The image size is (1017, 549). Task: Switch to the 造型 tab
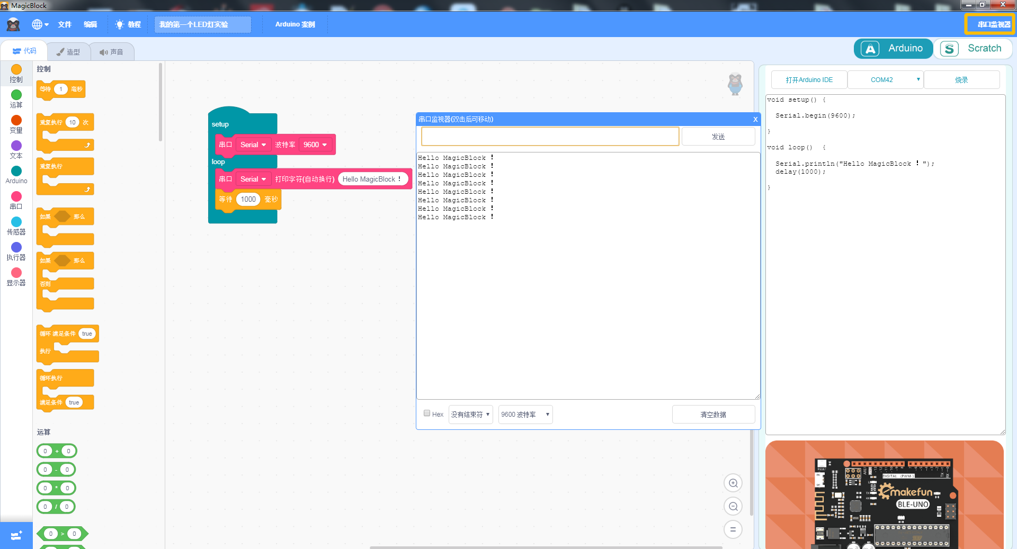[x=68, y=52]
